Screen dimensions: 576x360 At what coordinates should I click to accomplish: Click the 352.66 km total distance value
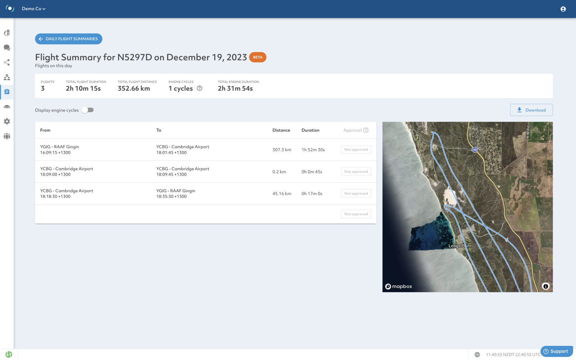(134, 88)
